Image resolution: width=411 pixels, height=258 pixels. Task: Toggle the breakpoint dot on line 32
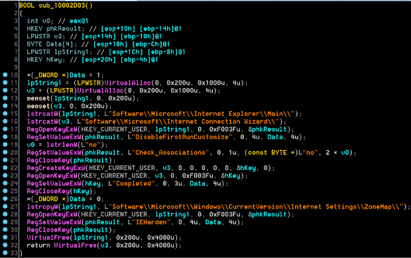(x=5, y=245)
